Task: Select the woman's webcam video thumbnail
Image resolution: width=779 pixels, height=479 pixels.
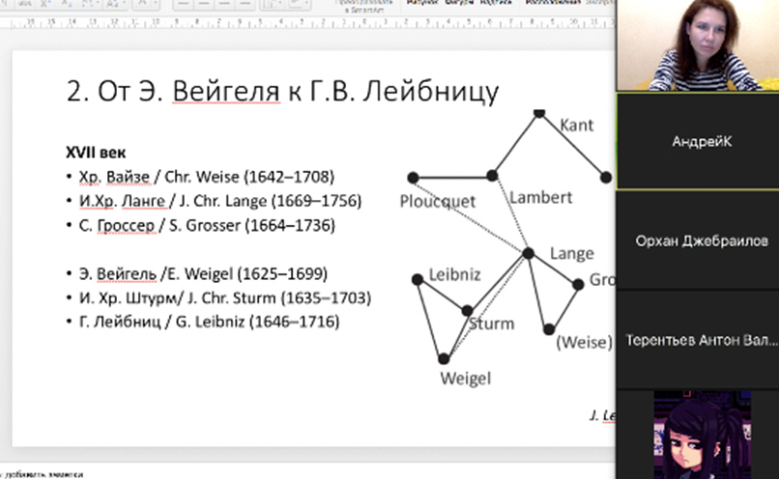Action: pyautogui.click(x=697, y=45)
